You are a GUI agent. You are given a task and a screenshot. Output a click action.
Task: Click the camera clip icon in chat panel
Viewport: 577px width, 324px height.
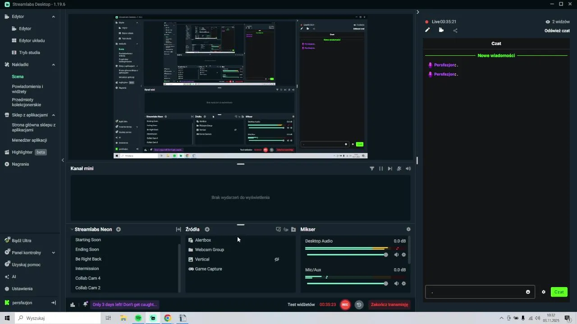pos(441,30)
